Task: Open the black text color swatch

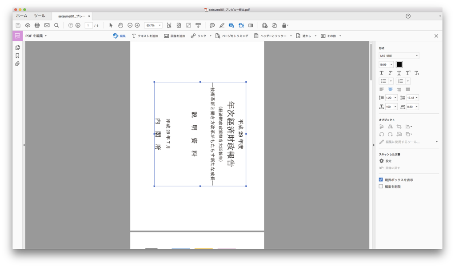Action: coord(399,64)
